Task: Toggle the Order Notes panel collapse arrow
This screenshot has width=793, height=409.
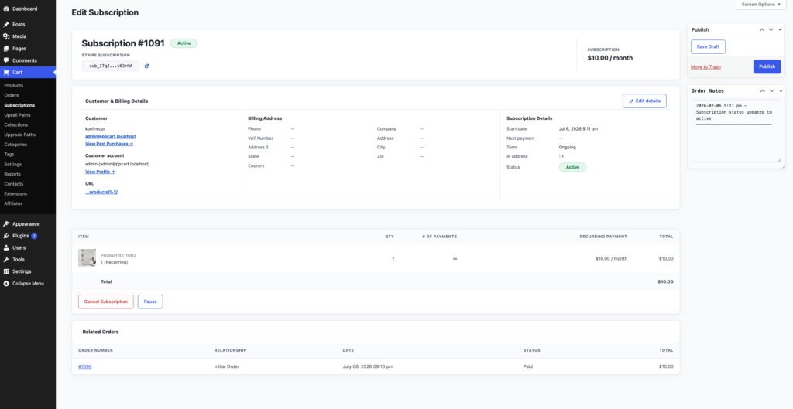Action: 781,91
